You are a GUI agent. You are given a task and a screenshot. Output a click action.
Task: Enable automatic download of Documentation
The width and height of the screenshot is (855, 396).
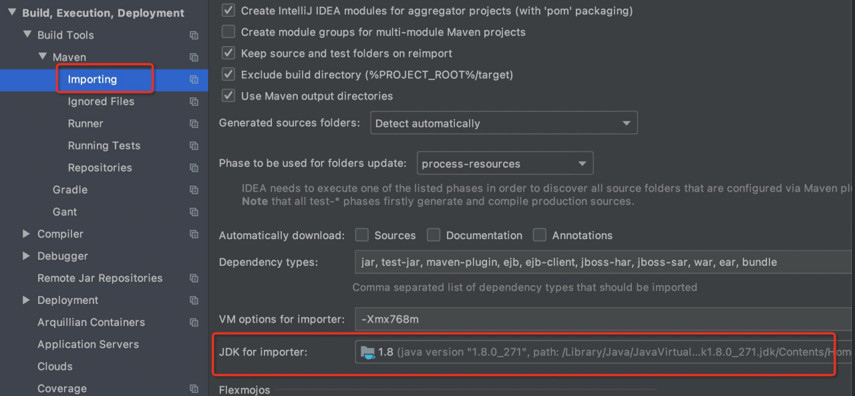click(x=434, y=235)
